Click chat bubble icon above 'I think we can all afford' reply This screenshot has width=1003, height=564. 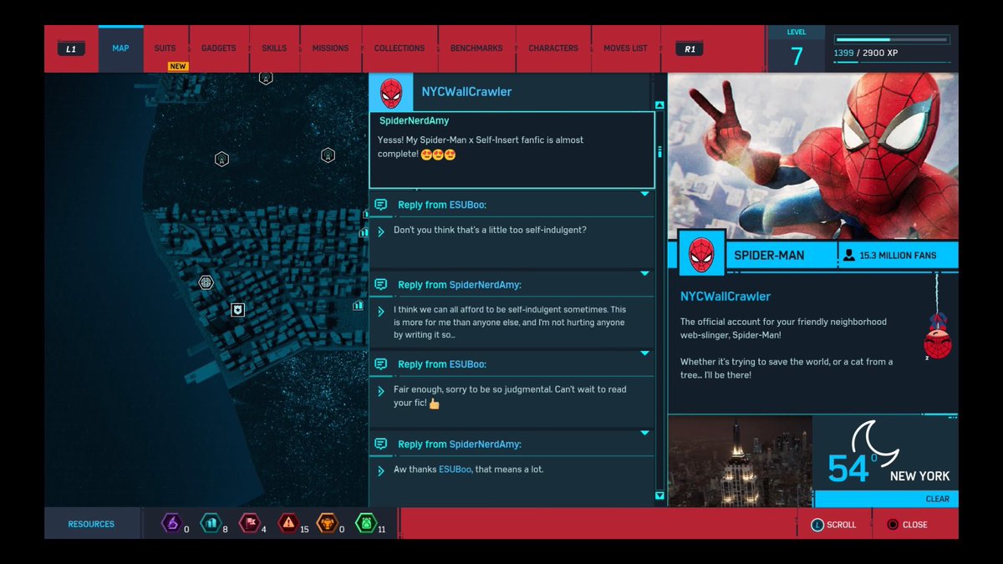tap(380, 285)
